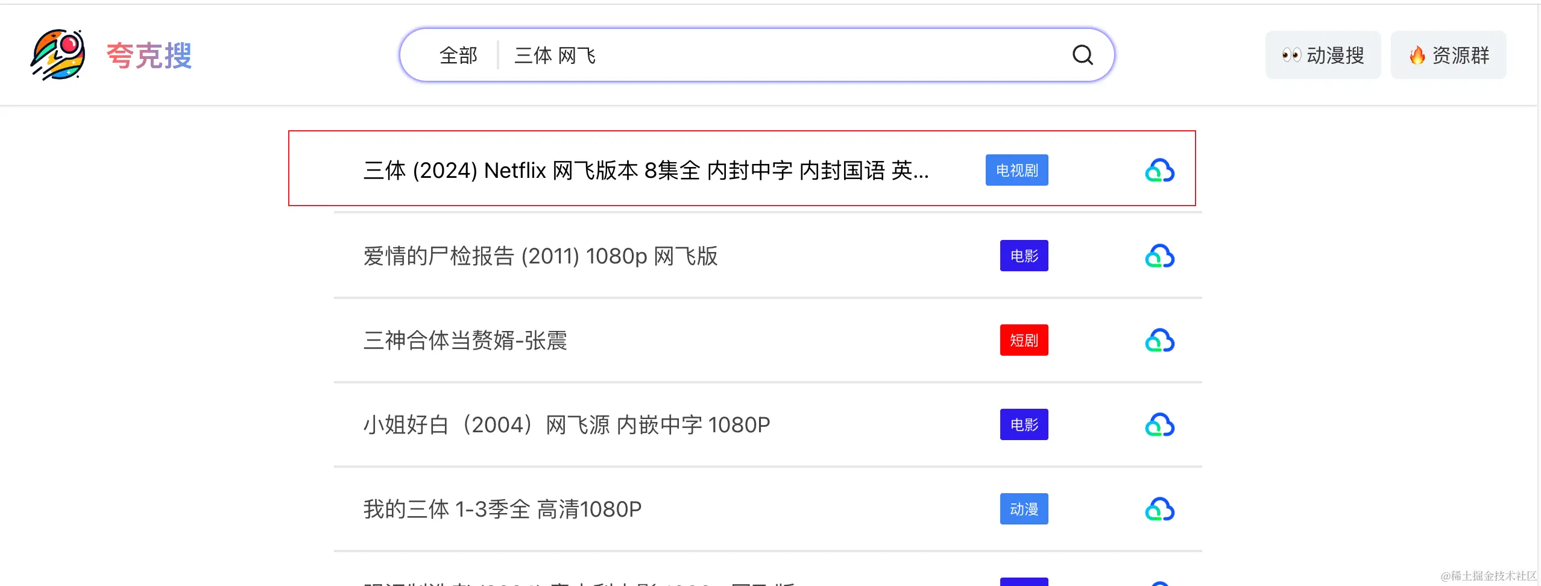
Task: Click the red 短剧 tag
Action: 1024,340
